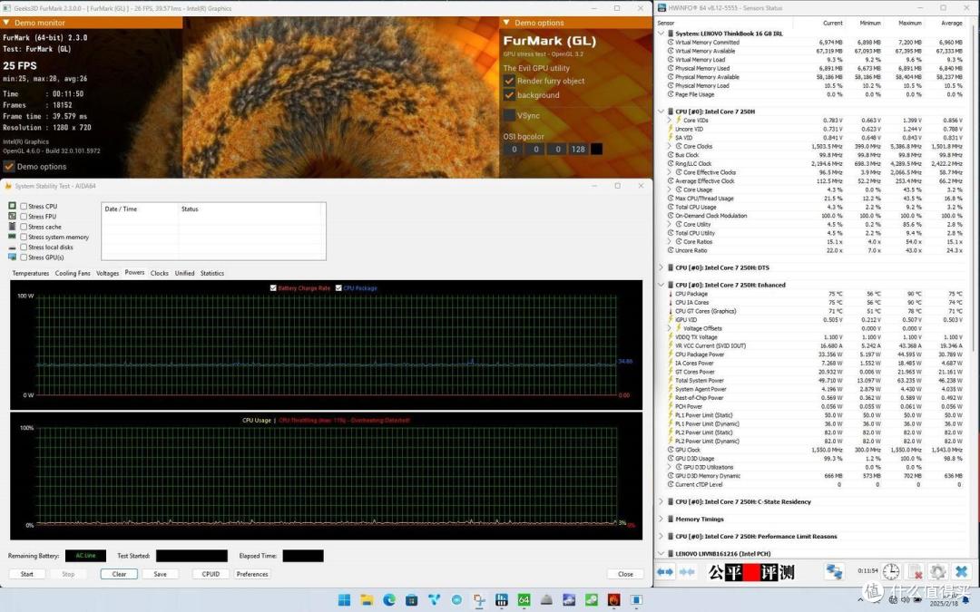This screenshot has height=612, width=980.
Task: Click the Windows Start button
Action: coord(345,600)
